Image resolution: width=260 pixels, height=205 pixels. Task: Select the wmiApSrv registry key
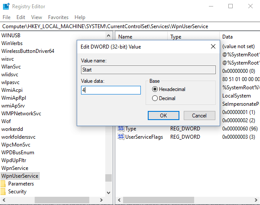pos(13,106)
